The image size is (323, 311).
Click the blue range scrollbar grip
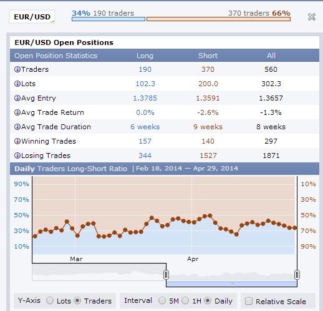point(231,284)
